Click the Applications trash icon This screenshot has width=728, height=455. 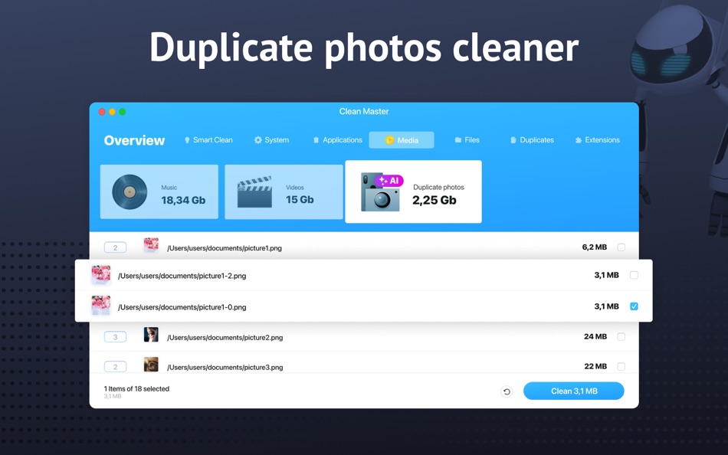click(x=316, y=139)
